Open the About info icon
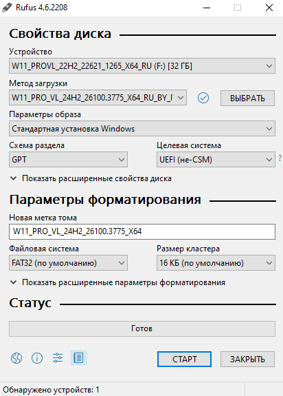 [37, 358]
